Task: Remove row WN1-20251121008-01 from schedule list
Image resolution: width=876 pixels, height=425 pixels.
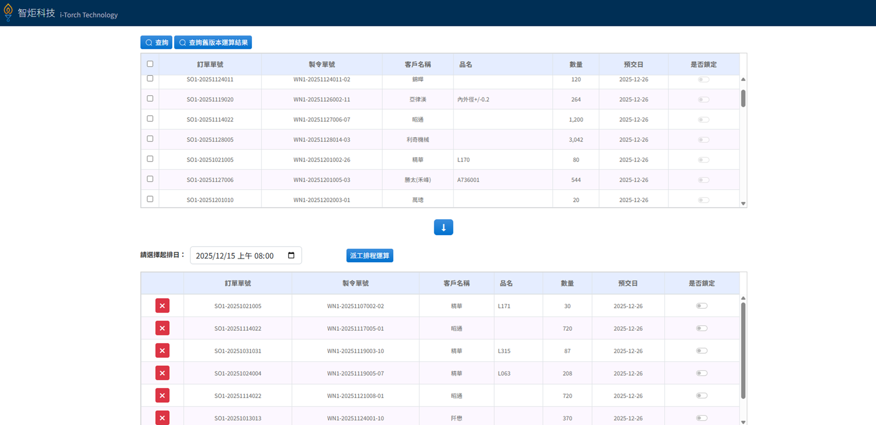Action: (162, 395)
